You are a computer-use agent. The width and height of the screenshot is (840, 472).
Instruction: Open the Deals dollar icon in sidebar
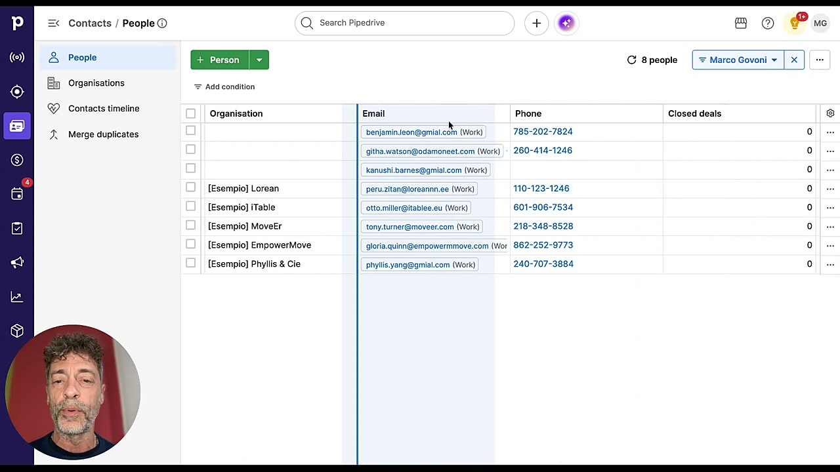17,160
